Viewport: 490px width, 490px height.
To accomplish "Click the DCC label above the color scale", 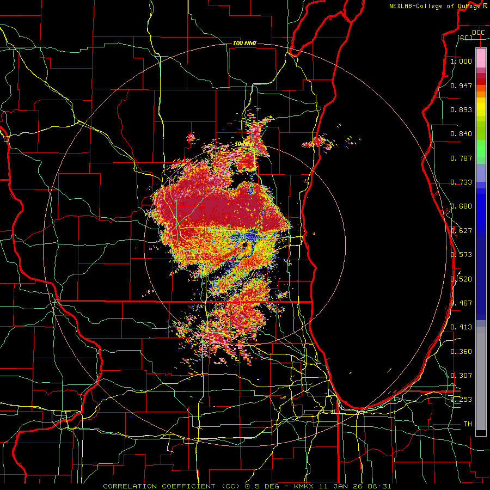I will (x=478, y=33).
